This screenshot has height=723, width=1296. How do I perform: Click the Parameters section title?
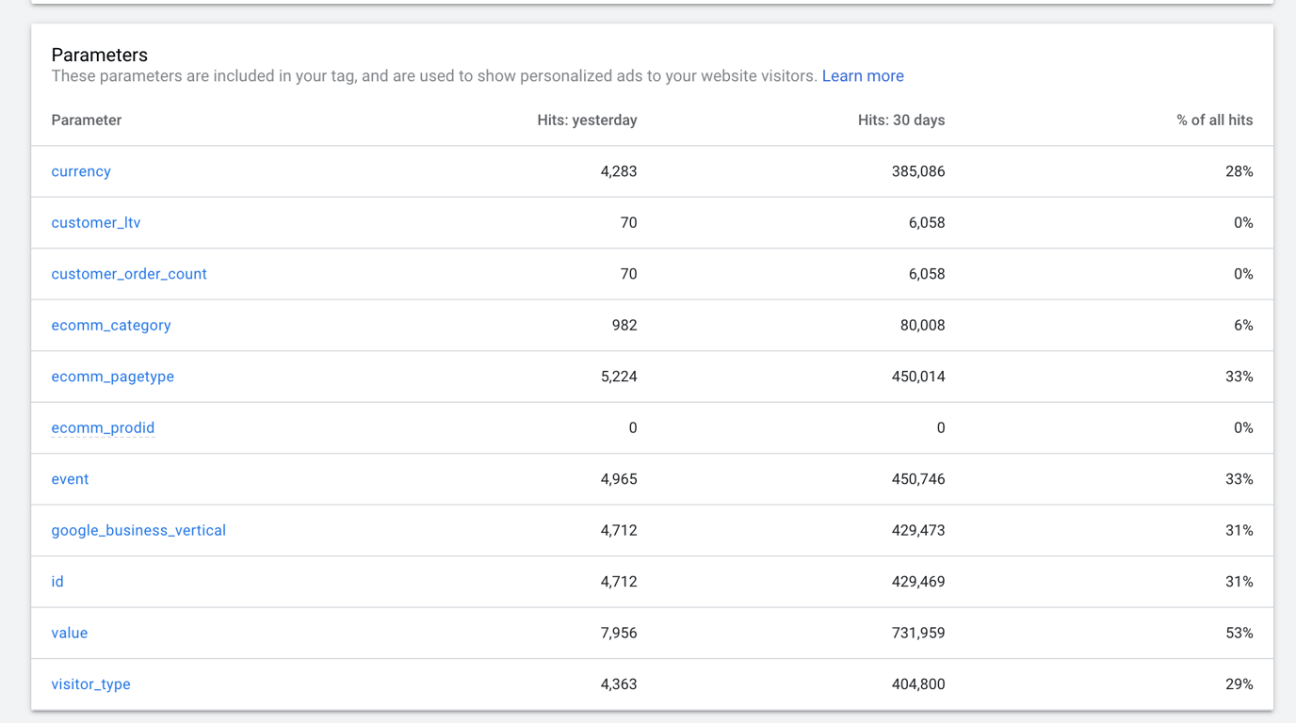(x=100, y=56)
